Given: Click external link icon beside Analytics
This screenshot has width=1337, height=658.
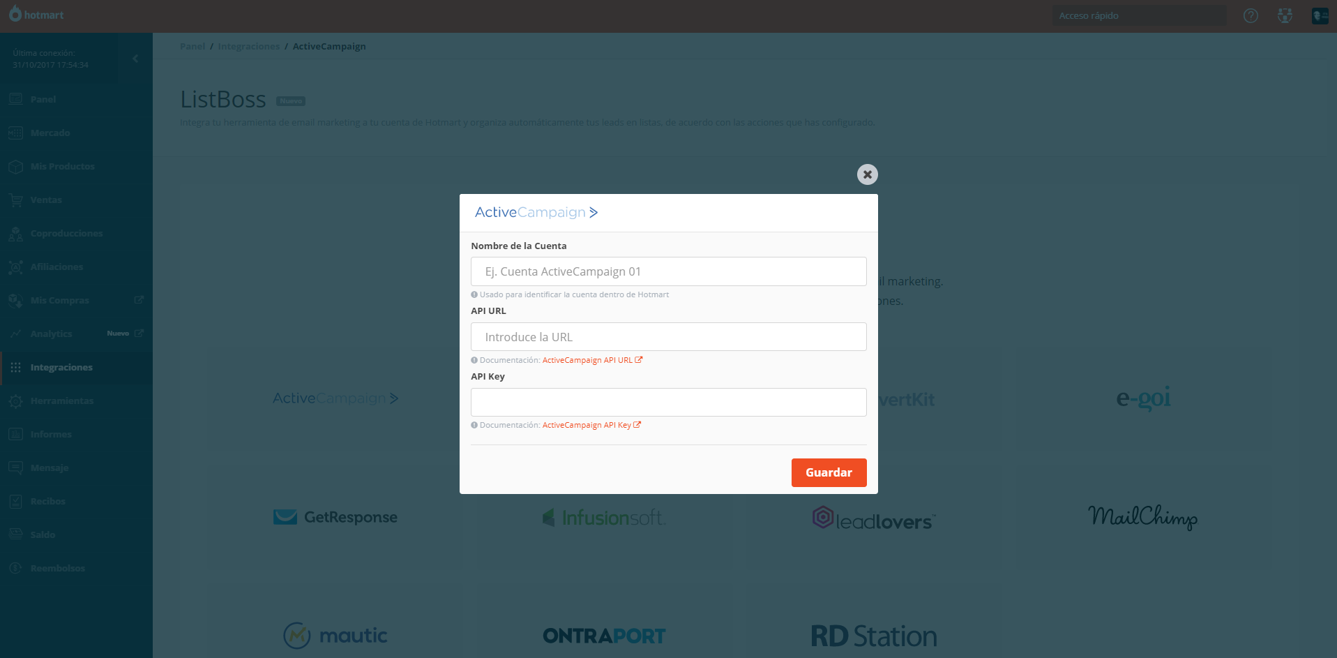Looking at the screenshot, I should 139,334.
